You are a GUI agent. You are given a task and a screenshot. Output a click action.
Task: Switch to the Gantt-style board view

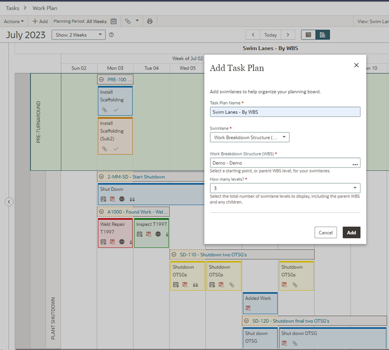coord(322,35)
